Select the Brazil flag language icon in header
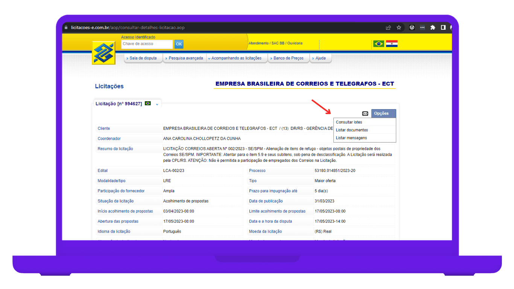 point(379,44)
